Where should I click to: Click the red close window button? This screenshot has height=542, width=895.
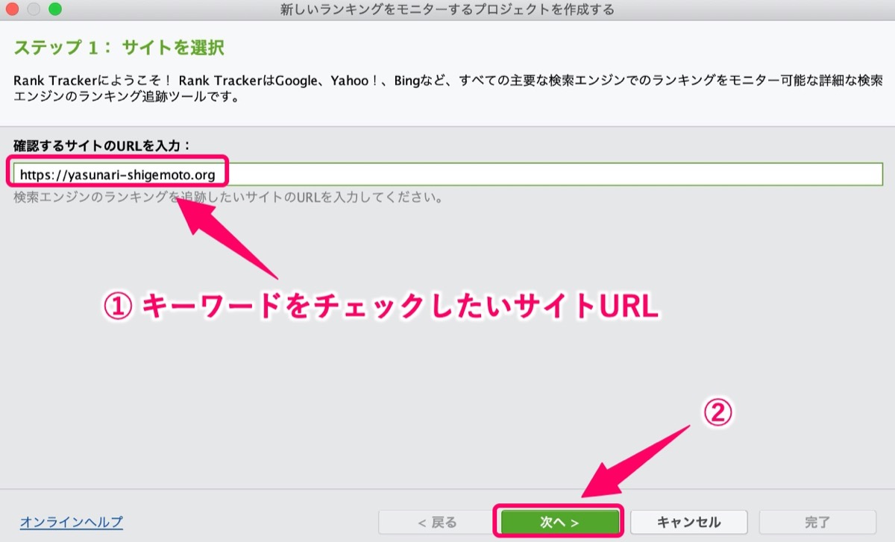(13, 10)
